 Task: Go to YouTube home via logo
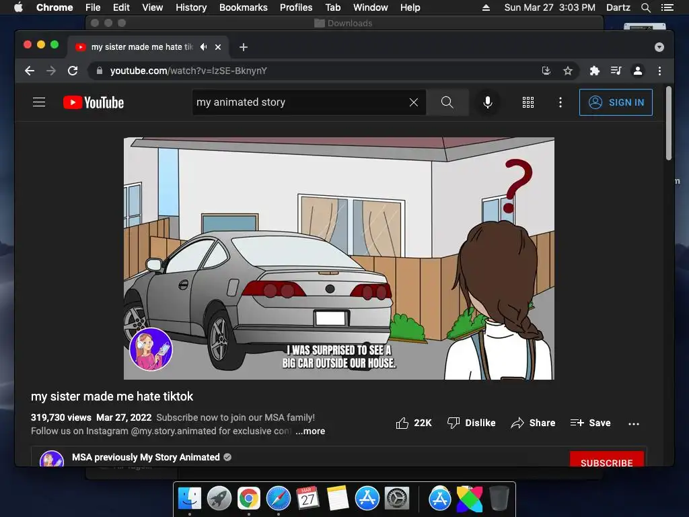(94, 102)
